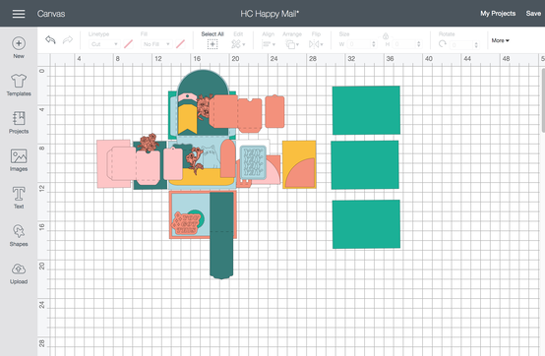545x356 pixels.
Task: Select the yellow banner flag shape
Action: [187, 119]
